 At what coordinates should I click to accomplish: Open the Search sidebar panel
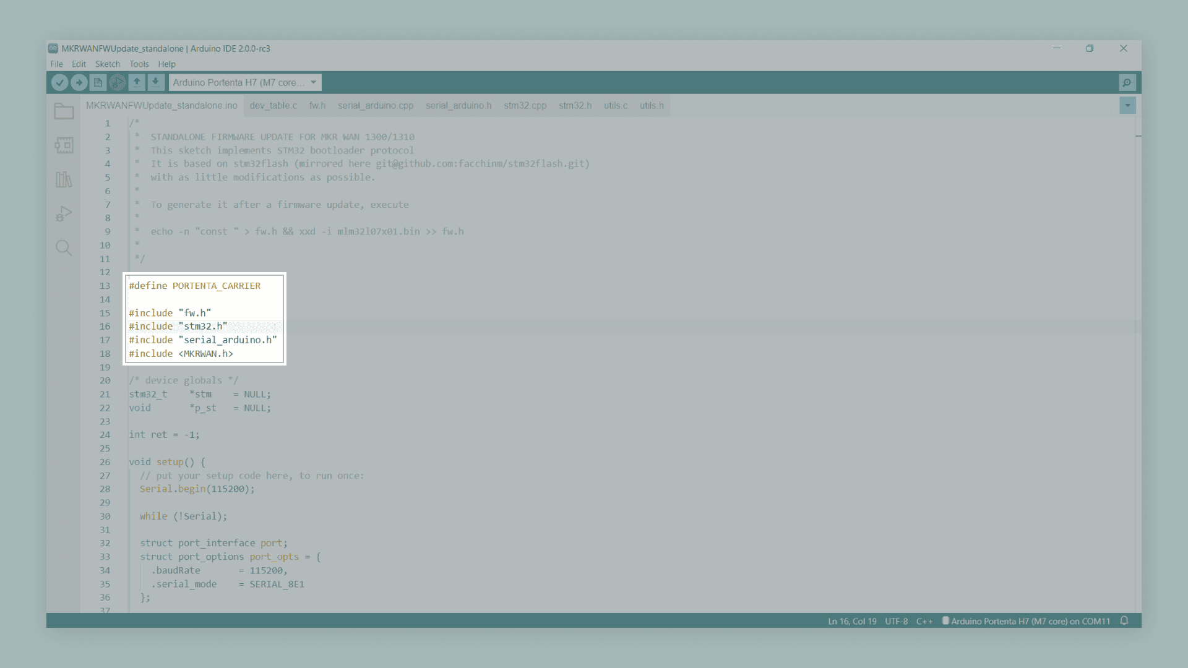[64, 248]
